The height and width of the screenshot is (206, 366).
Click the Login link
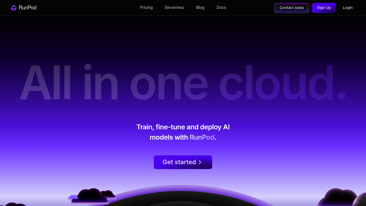click(348, 8)
